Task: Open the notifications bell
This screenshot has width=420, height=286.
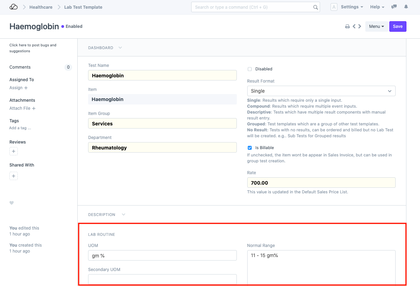Action: [x=406, y=7]
